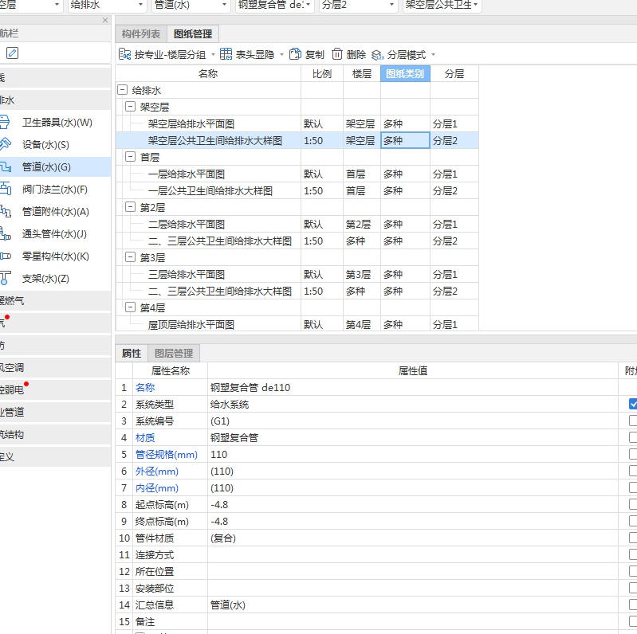
Task: Switch to the 图层管理 tab
Action: click(174, 353)
